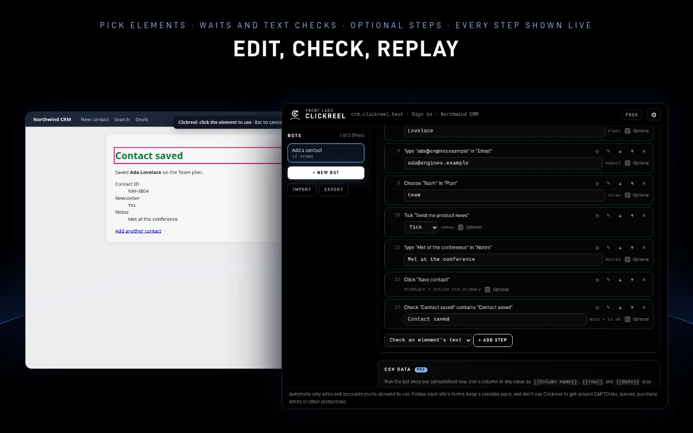Edit step 13 with the pencil icon
This screenshot has width=693, height=433.
coord(609,307)
